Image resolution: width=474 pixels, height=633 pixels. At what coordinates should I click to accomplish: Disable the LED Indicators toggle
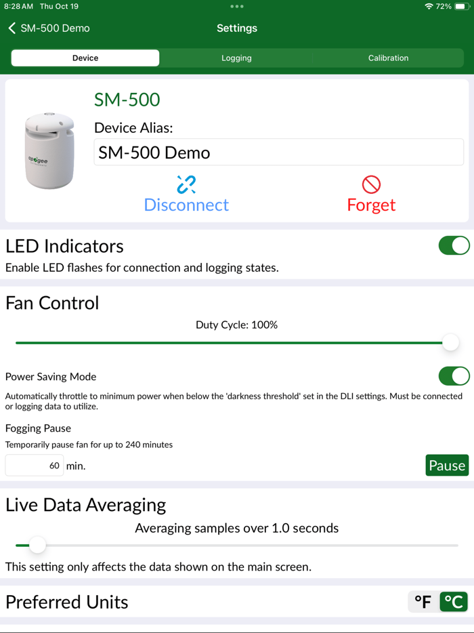[454, 245]
